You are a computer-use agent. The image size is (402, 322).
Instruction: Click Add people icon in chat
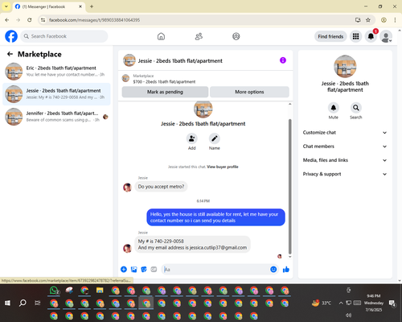[x=192, y=138]
